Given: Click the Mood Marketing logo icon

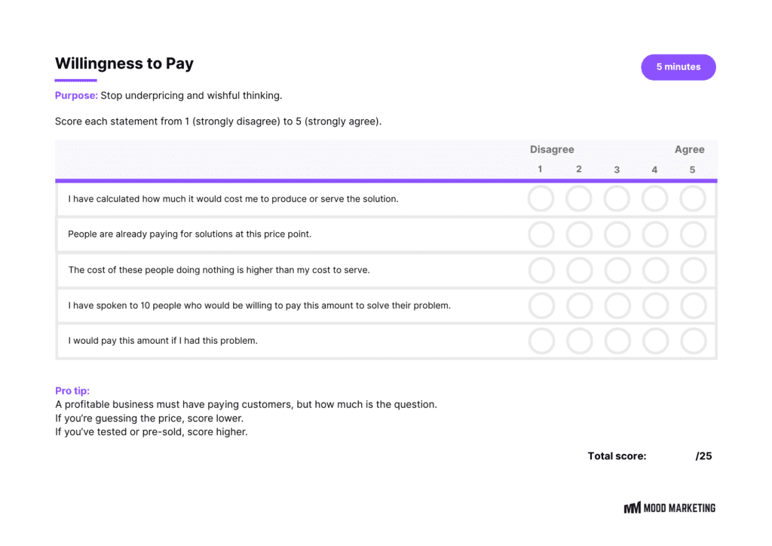Looking at the screenshot, I should (x=632, y=508).
